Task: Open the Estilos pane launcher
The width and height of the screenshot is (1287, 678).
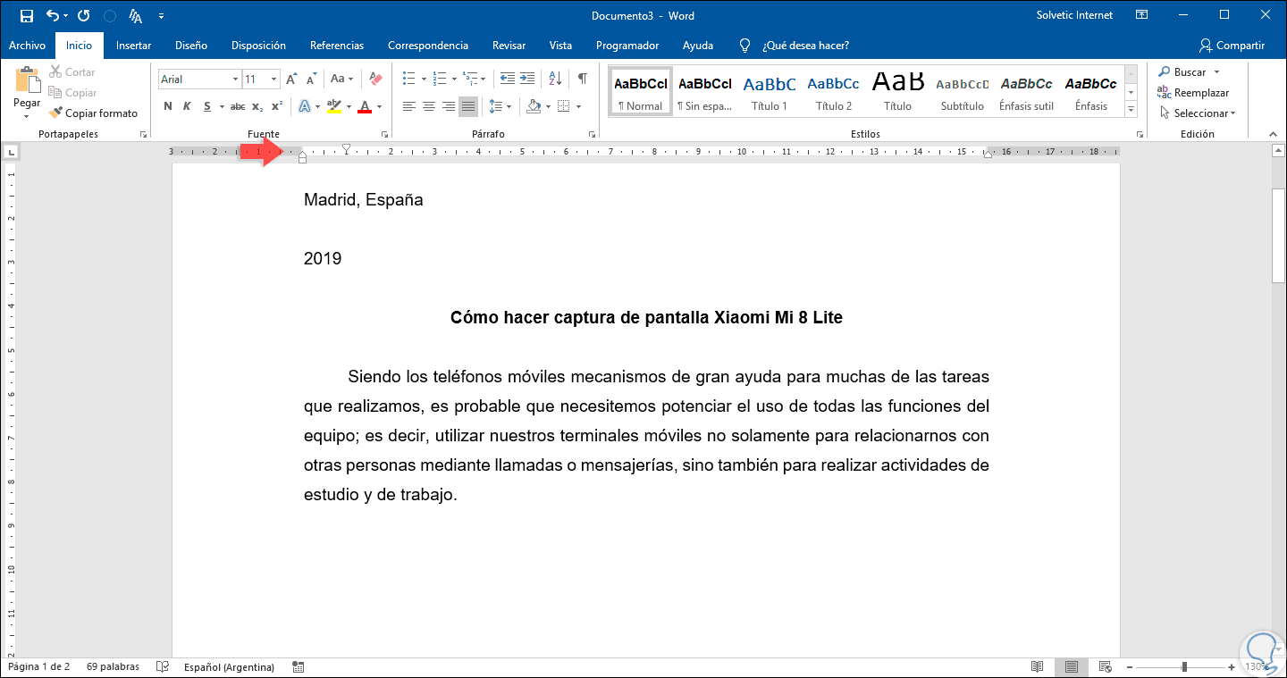Action: coord(1139,134)
